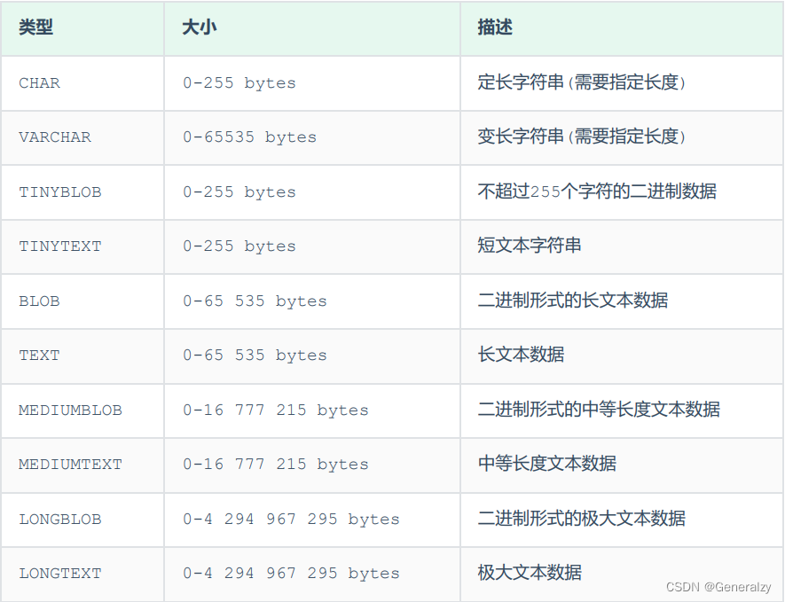785x602 pixels.
Task: Click description 二进制形式的极大文本数据
Action: [581, 519]
